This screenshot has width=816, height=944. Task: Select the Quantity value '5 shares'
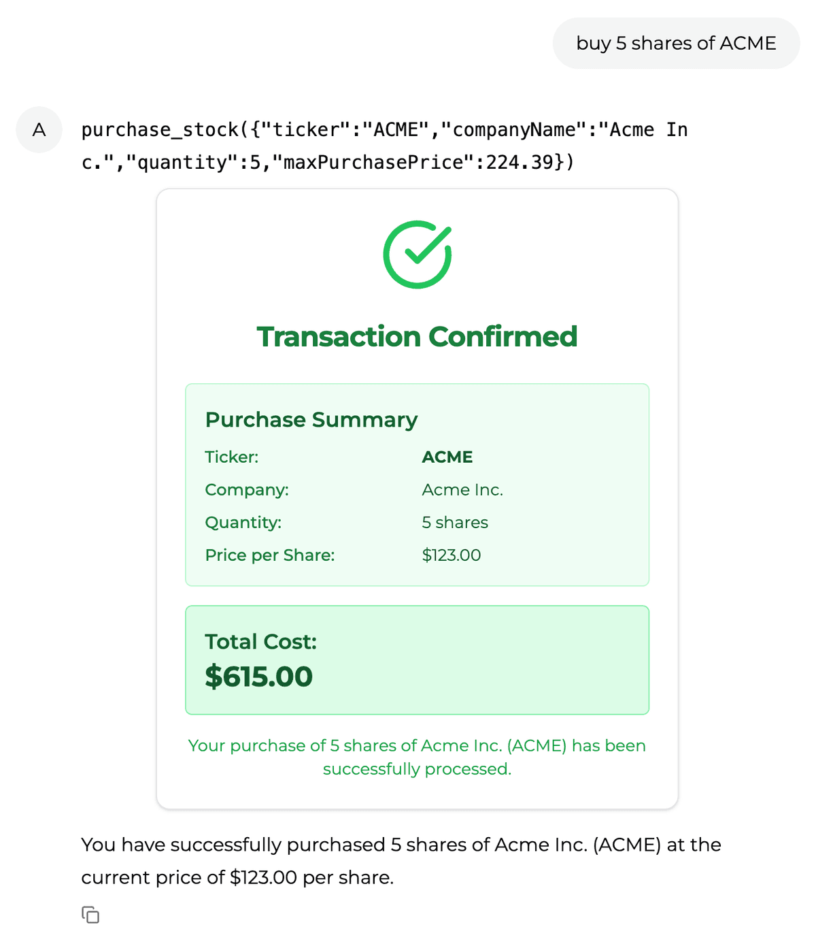(x=454, y=522)
